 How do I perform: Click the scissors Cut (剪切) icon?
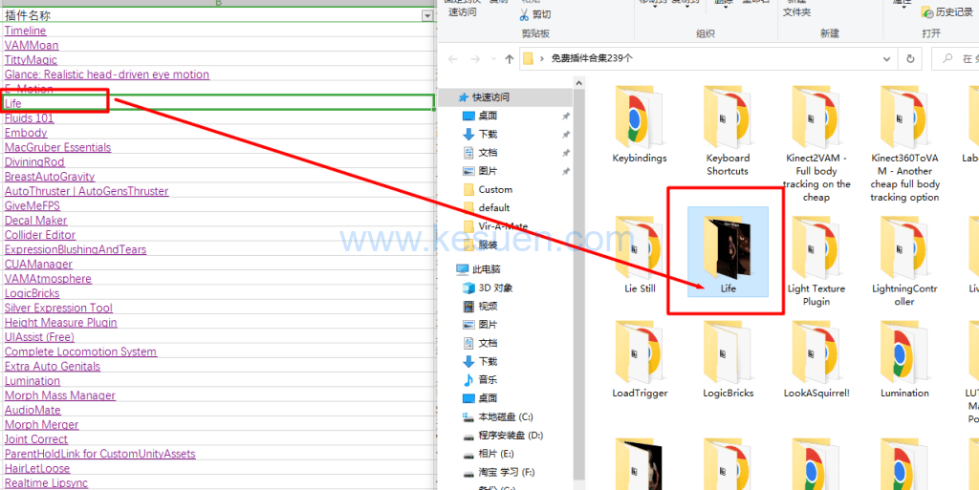[x=526, y=14]
